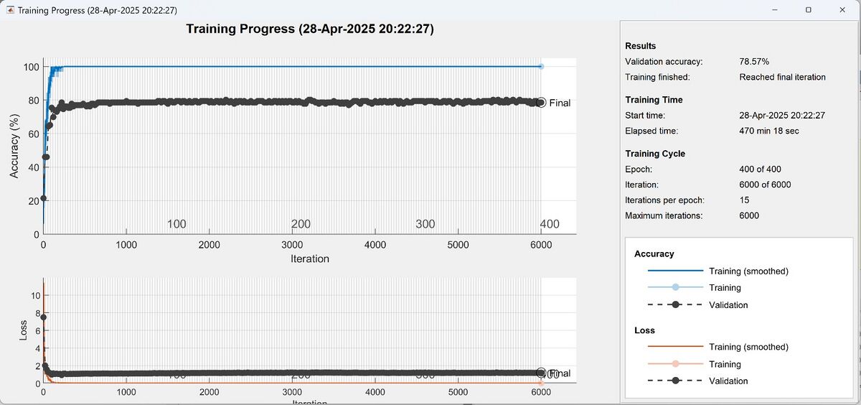Select the Training loss legend marker
The height and width of the screenshot is (405, 861).
675,364
